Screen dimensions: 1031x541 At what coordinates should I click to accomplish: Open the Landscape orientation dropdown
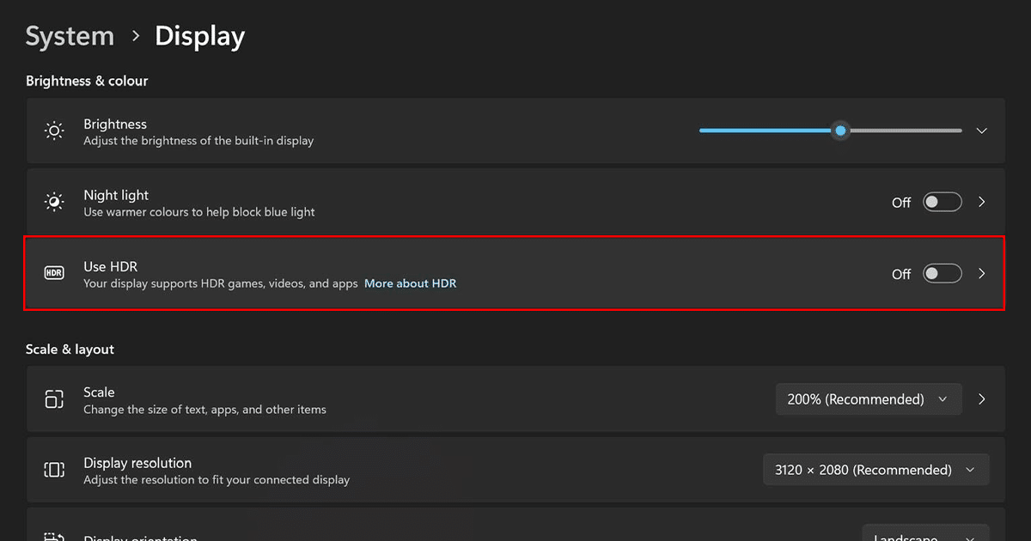(924, 535)
